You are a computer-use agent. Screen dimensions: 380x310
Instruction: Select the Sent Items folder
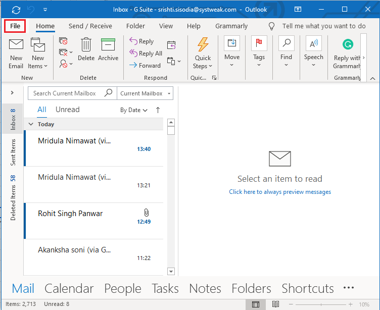coord(13,152)
